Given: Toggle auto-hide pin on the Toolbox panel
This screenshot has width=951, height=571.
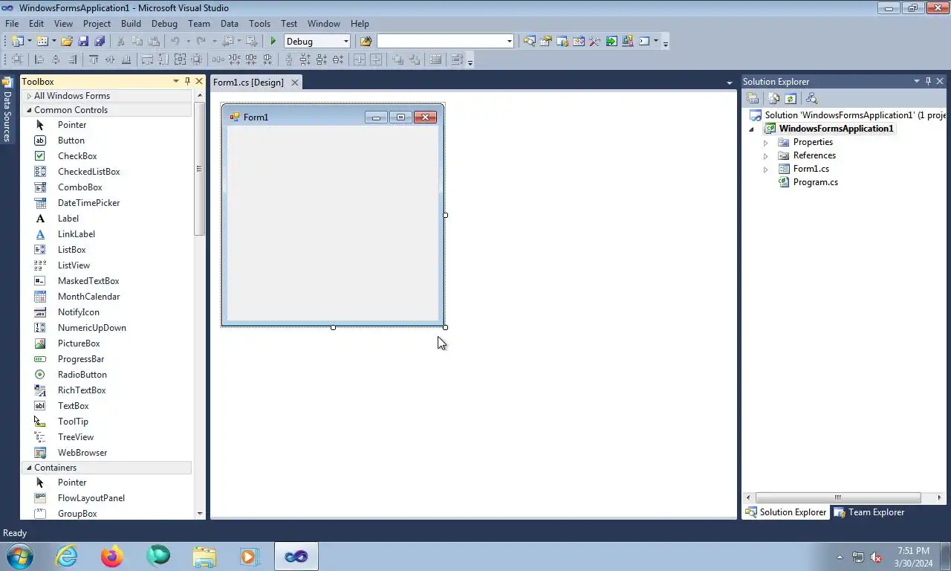Looking at the screenshot, I should pos(187,81).
